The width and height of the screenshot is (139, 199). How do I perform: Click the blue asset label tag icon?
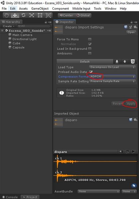(134, 186)
